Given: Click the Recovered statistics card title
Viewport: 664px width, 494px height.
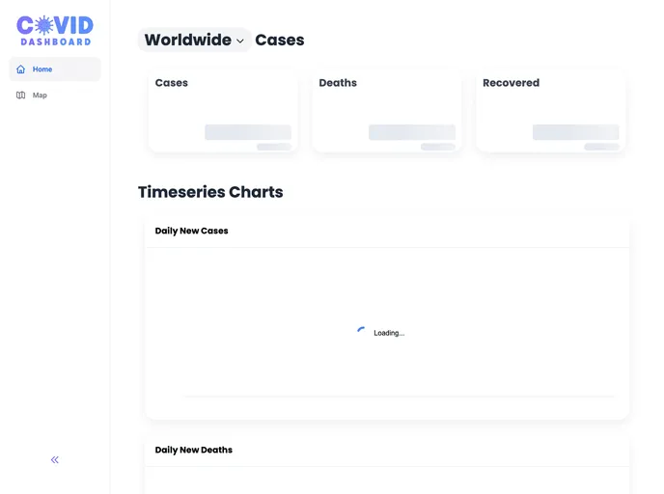Looking at the screenshot, I should click(511, 83).
